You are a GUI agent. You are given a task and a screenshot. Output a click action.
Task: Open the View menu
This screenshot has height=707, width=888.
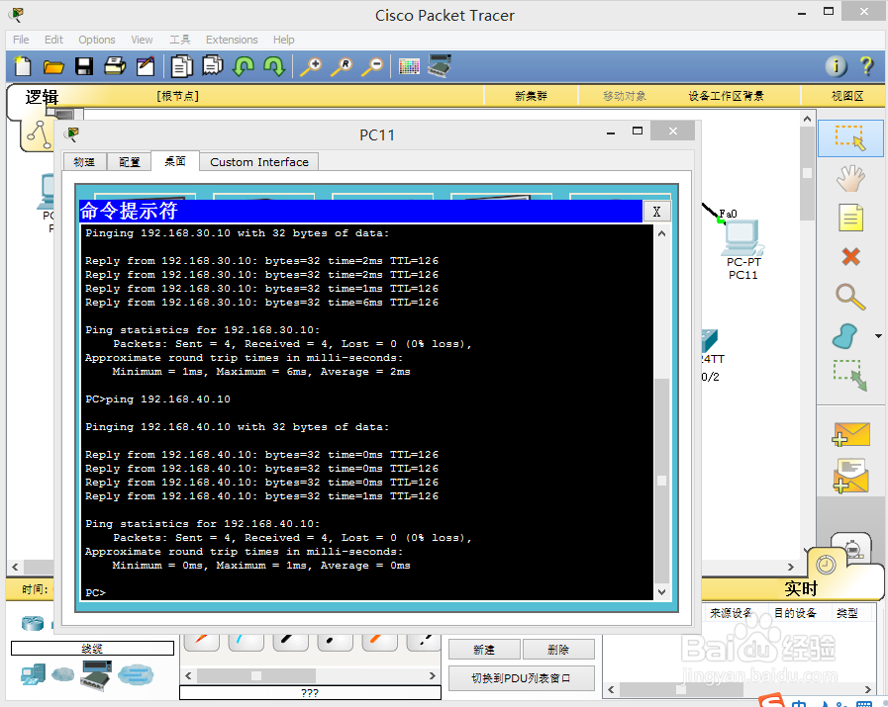(142, 40)
